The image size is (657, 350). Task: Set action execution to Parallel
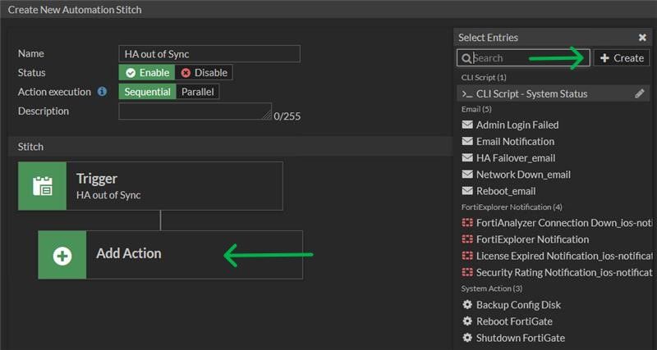197,92
